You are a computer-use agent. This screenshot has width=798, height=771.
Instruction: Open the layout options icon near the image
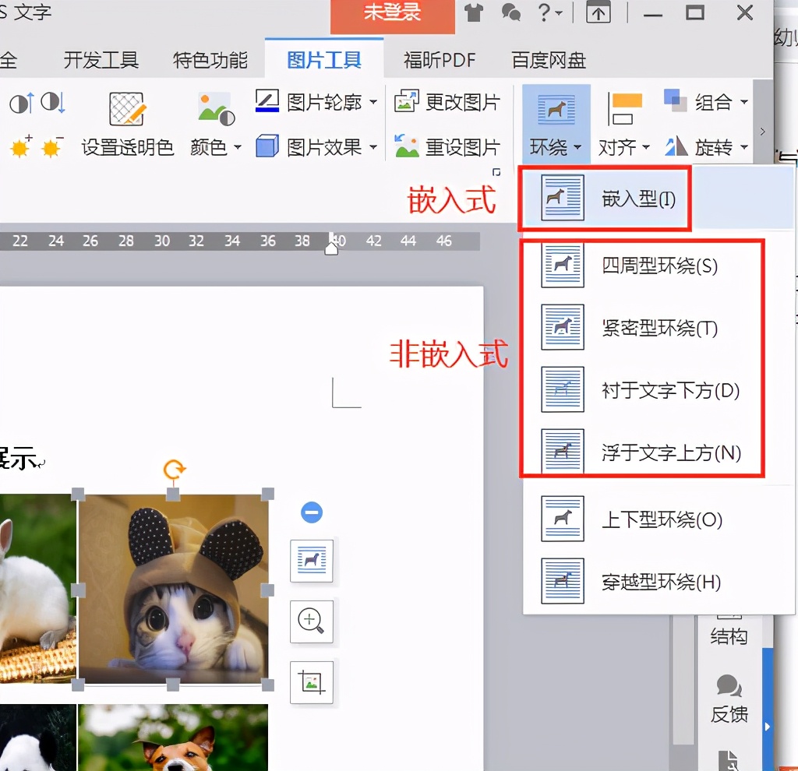pos(311,561)
